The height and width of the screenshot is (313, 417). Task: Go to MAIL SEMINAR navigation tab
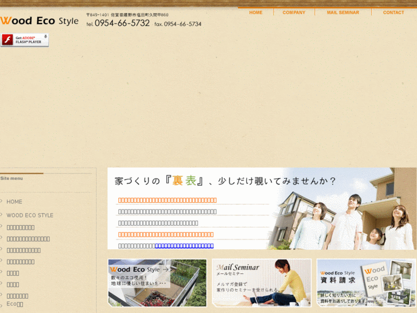point(343,13)
